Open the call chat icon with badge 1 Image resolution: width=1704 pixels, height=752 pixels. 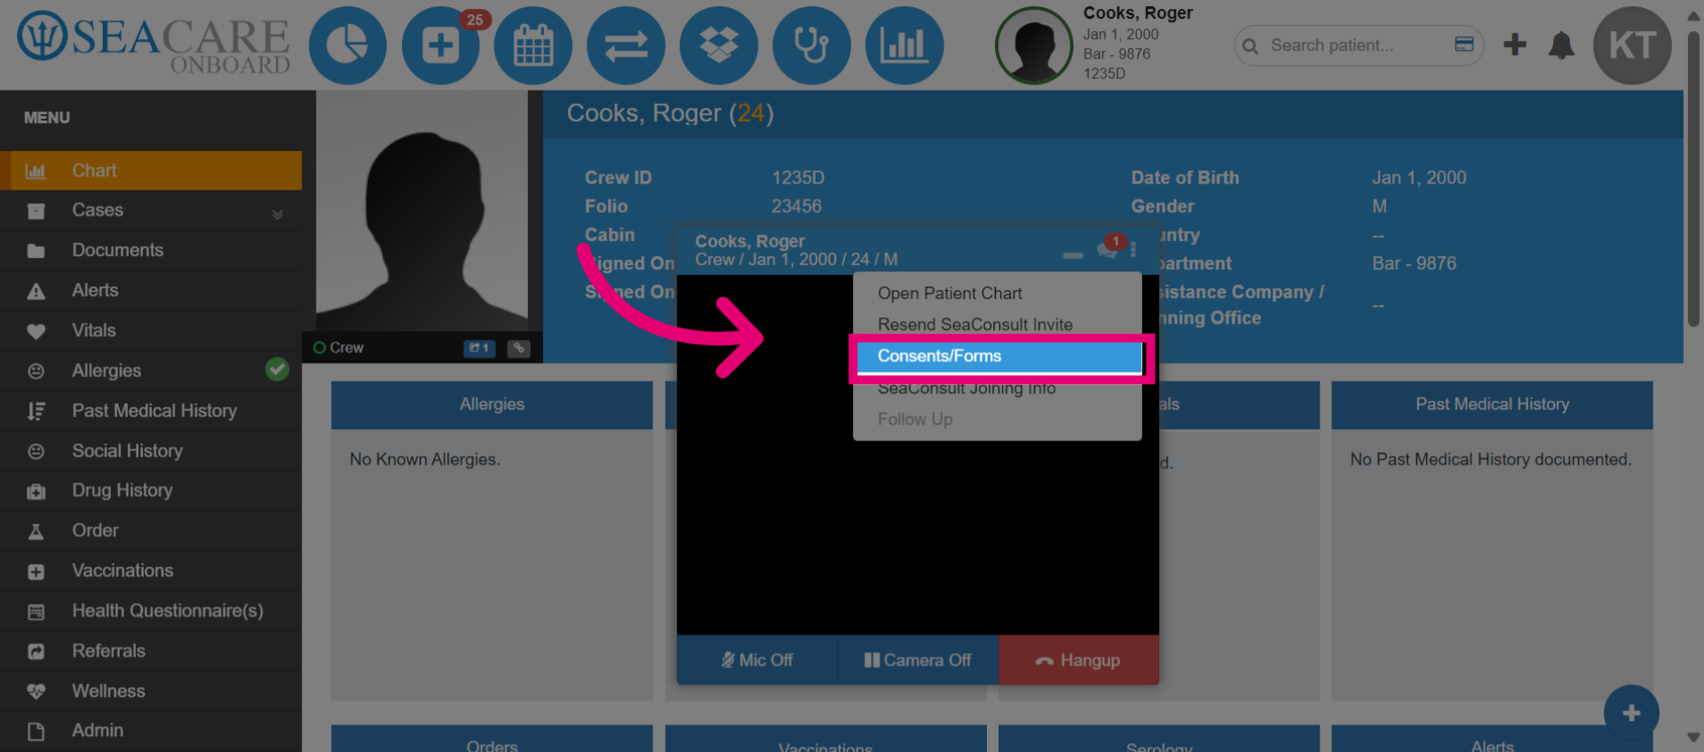(1108, 249)
